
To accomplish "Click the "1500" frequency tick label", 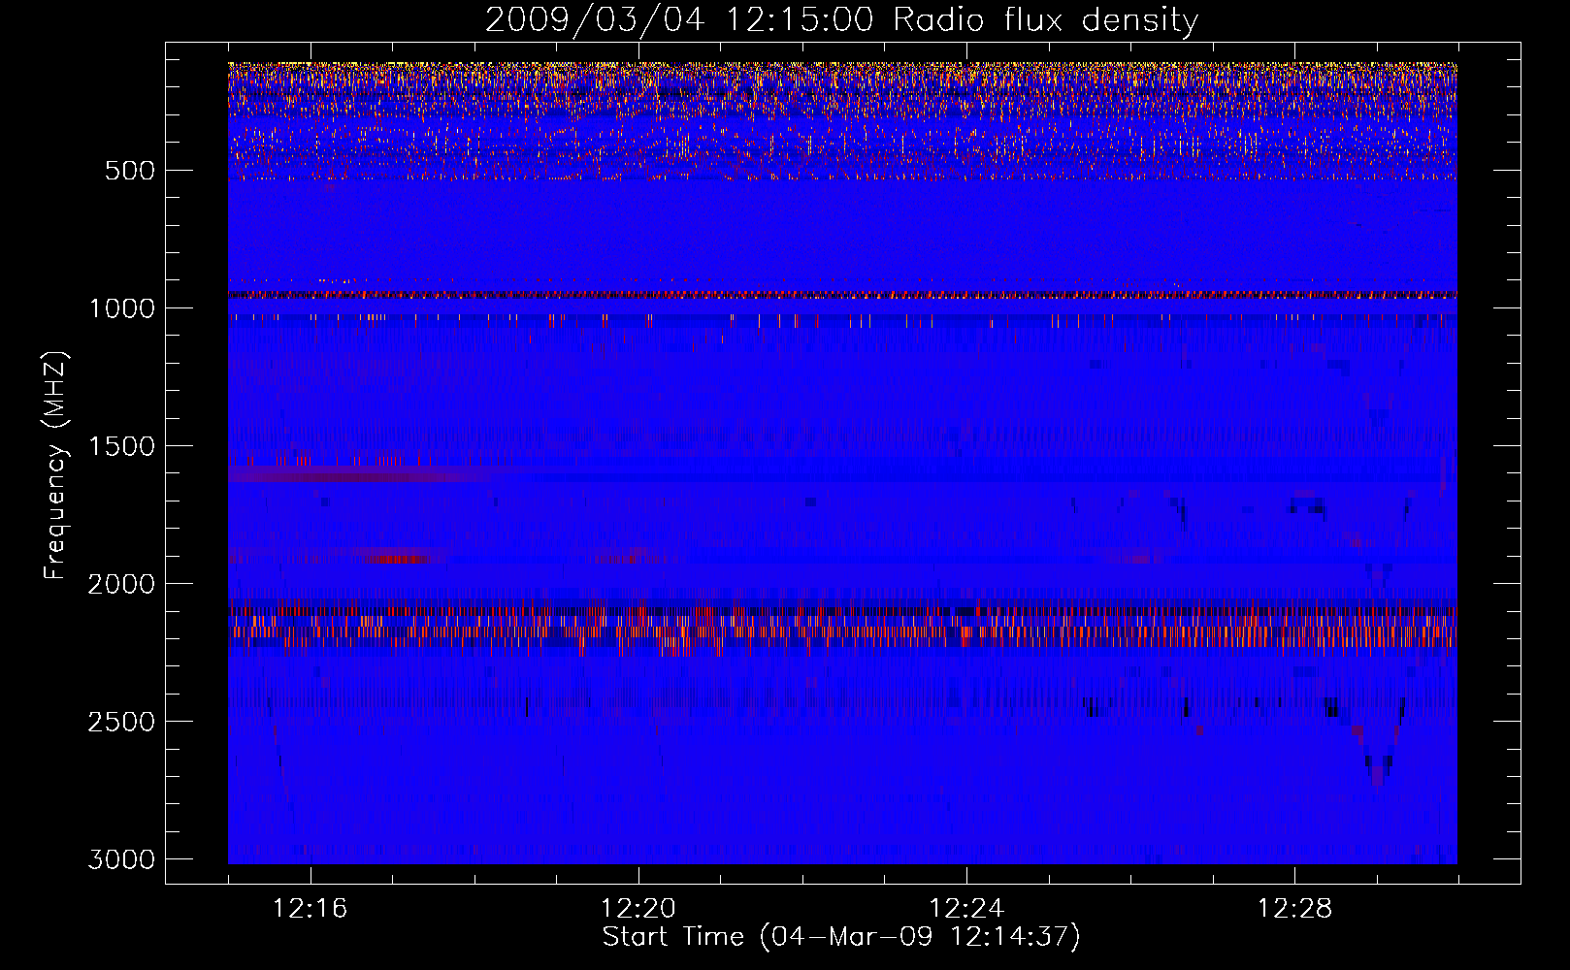I will coord(121,446).
